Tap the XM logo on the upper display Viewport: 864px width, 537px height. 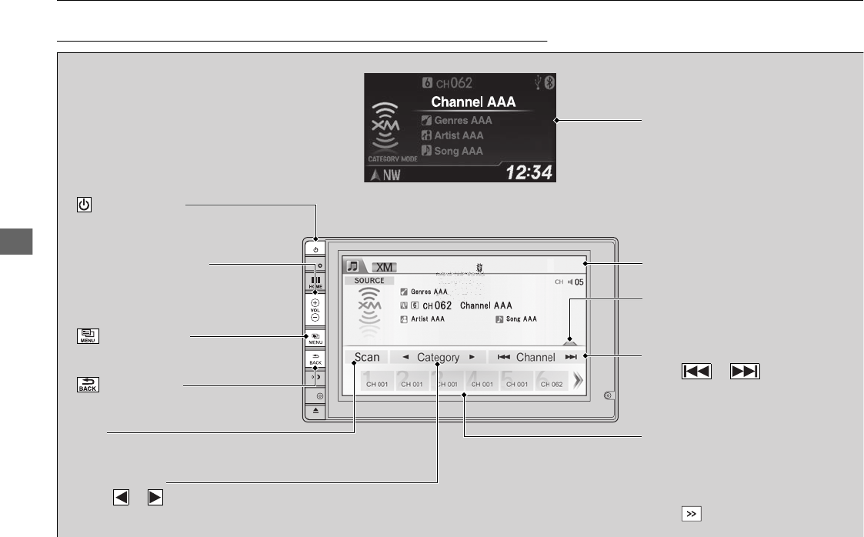(x=385, y=126)
